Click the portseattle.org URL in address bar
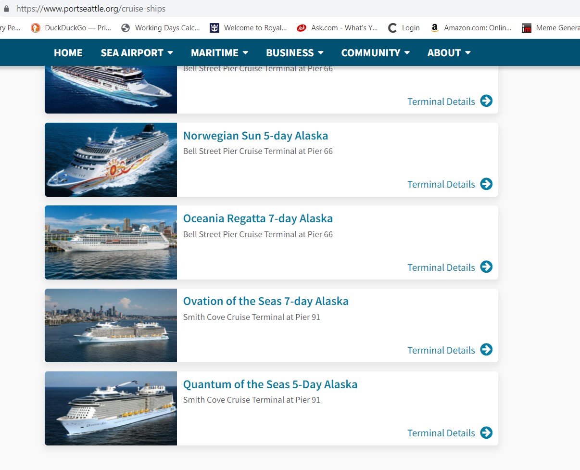Screen dimensions: 580x470 pyautogui.click(x=91, y=9)
